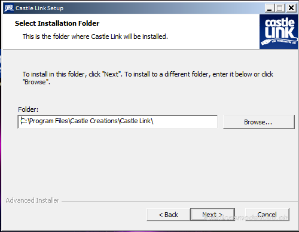Click empty space right of path text
299x232 pixels.
(x=185, y=122)
